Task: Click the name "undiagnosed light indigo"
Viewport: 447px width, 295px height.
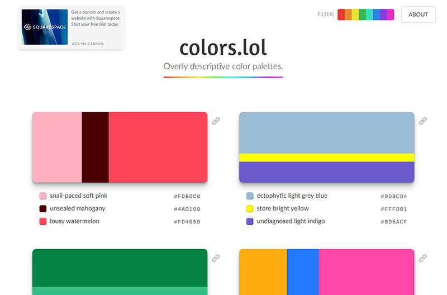Action: pyautogui.click(x=291, y=221)
